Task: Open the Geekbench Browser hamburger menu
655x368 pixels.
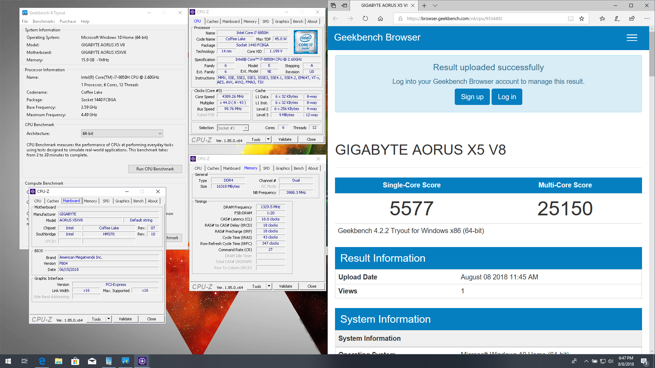Action: coord(632,37)
